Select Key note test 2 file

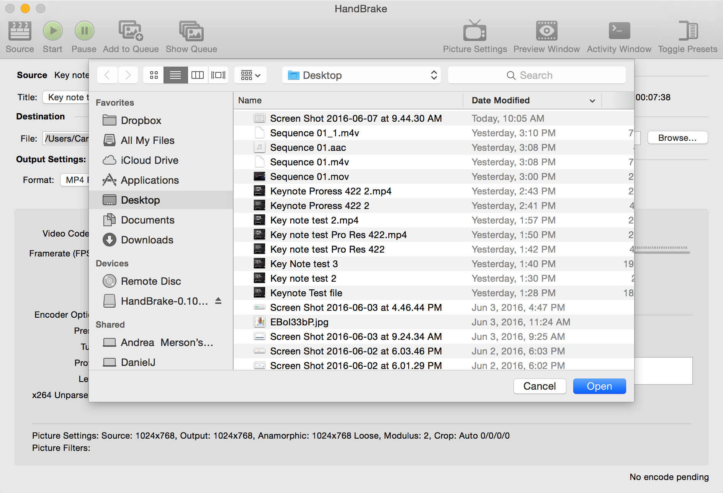[x=433, y=278]
